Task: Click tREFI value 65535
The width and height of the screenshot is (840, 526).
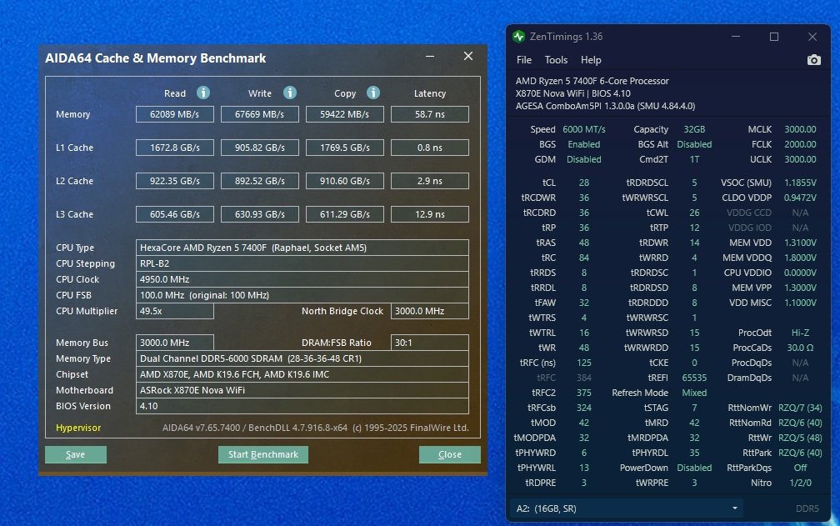Action: coord(694,378)
